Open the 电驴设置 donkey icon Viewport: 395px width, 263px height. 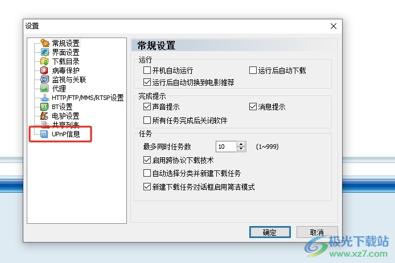(44, 116)
